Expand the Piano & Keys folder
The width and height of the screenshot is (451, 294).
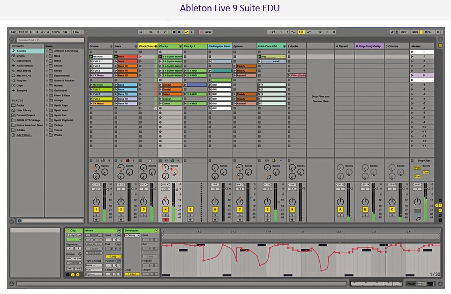point(47,95)
